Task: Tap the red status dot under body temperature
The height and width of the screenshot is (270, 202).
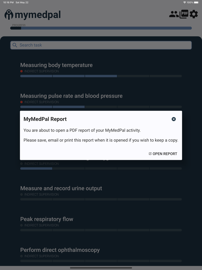Action: 22,71
